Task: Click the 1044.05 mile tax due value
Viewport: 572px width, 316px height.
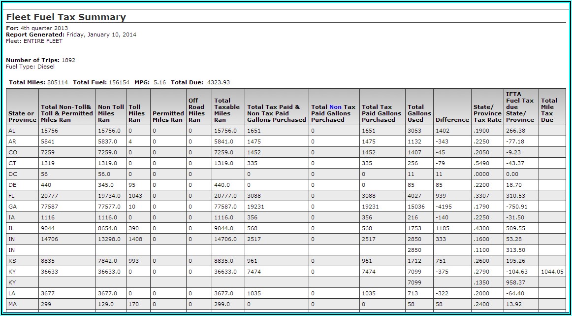Action: click(x=551, y=272)
